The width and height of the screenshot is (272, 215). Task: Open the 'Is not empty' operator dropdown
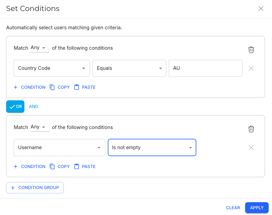[152, 148]
